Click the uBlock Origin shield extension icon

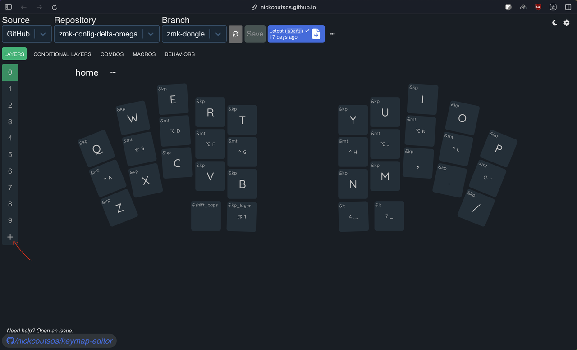click(x=538, y=7)
